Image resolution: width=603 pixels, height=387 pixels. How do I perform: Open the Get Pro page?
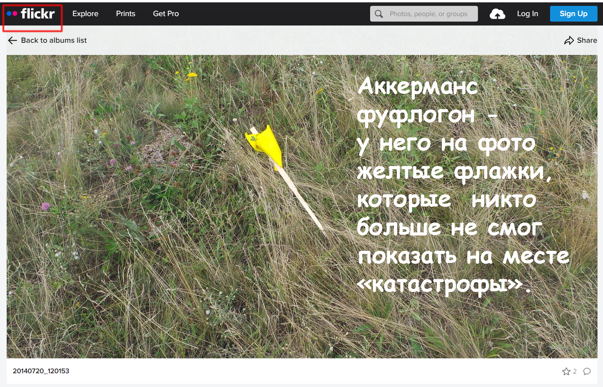pos(166,14)
